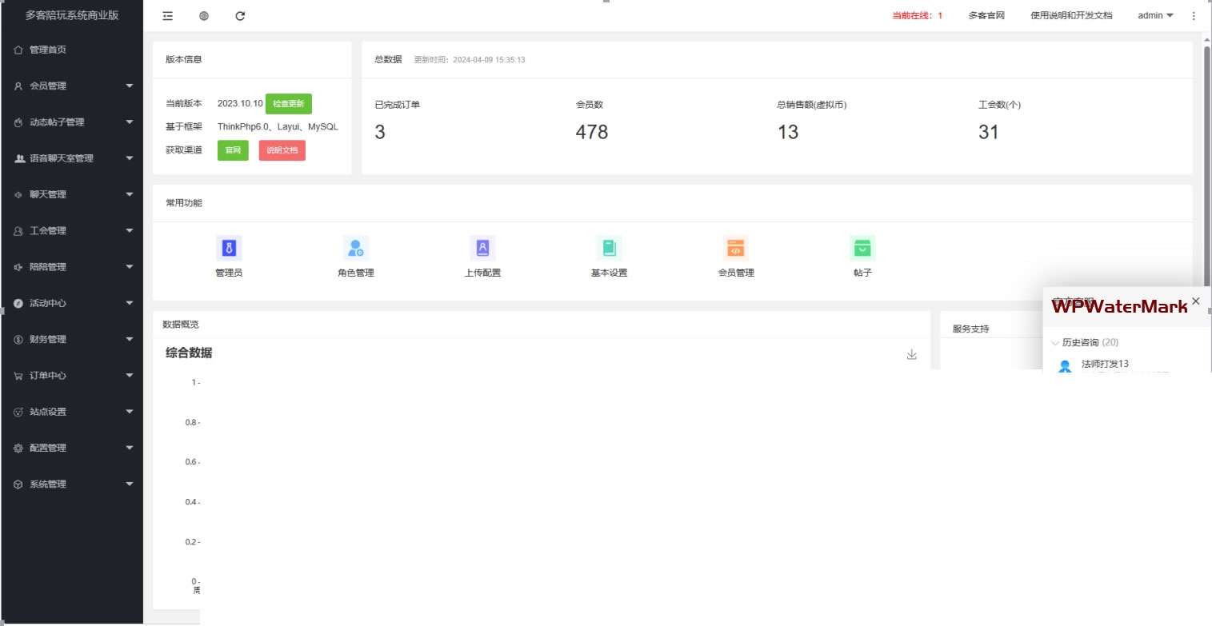Collapse sidebar with the menu fold icon
Screen dimensions: 1212x626
tap(168, 16)
